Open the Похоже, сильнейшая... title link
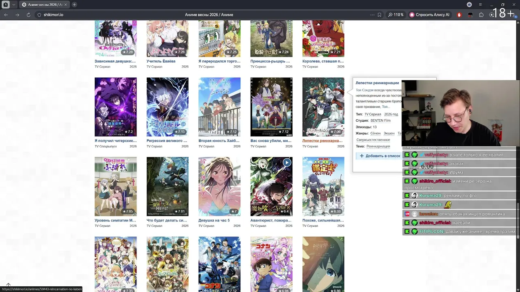The height and width of the screenshot is (292, 520). (x=323, y=220)
